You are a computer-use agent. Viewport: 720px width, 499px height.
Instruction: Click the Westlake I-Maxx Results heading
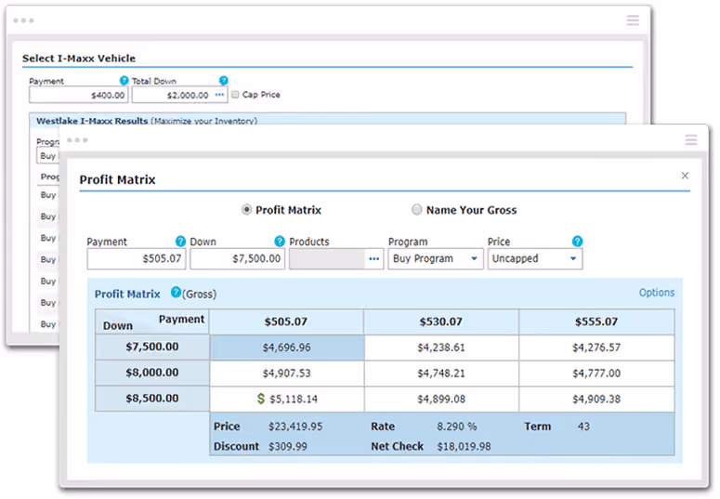(x=92, y=121)
